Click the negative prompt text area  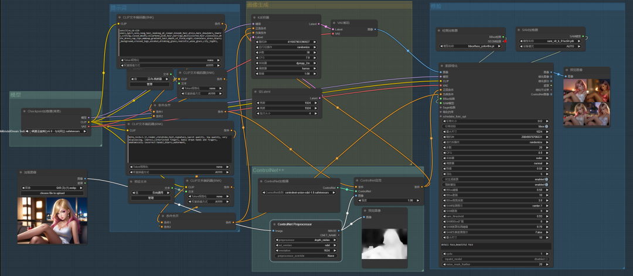pyautogui.click(x=180, y=149)
